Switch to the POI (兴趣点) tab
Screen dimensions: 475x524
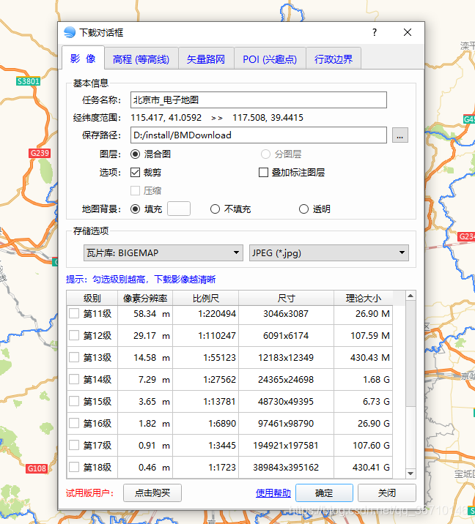tap(270, 59)
